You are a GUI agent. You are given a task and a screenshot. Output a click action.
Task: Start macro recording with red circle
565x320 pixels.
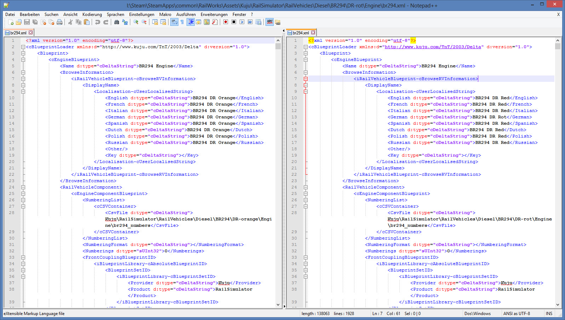[226, 22]
